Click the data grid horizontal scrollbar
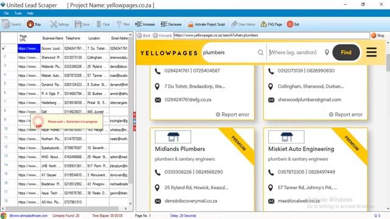The height and width of the screenshot is (219, 390). [x=62, y=208]
